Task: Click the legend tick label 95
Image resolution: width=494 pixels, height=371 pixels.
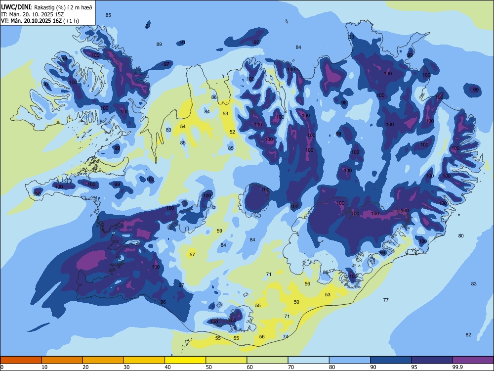Action: (414, 367)
